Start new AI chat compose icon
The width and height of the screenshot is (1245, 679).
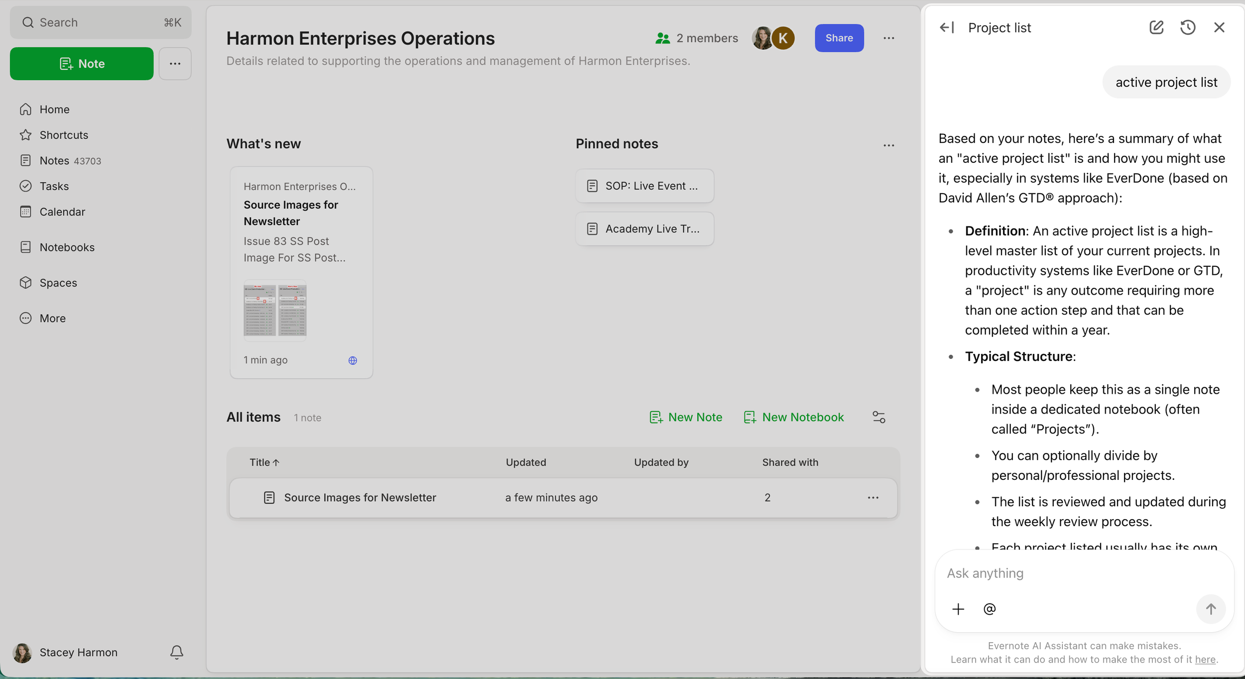coord(1156,27)
